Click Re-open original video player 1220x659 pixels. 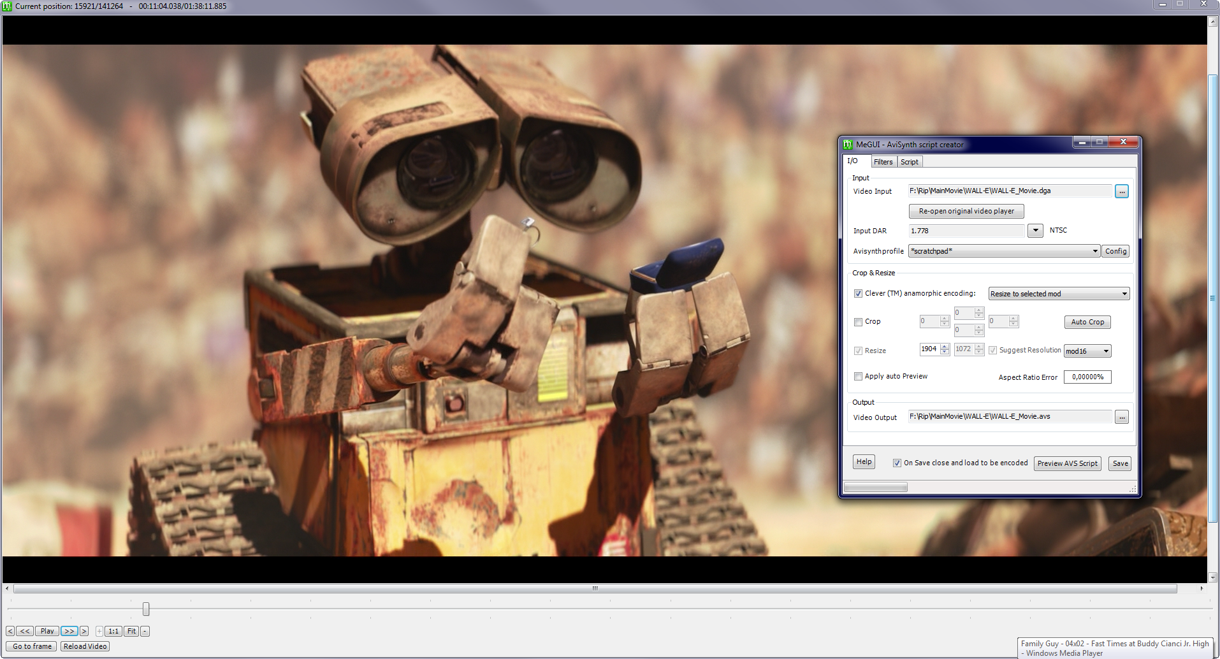tap(966, 211)
